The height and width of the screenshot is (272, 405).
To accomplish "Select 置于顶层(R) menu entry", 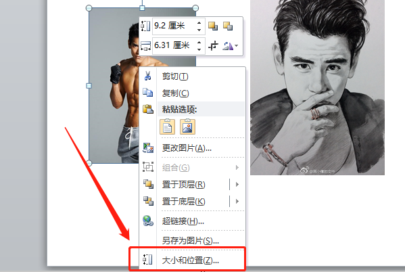I will pos(184,185).
